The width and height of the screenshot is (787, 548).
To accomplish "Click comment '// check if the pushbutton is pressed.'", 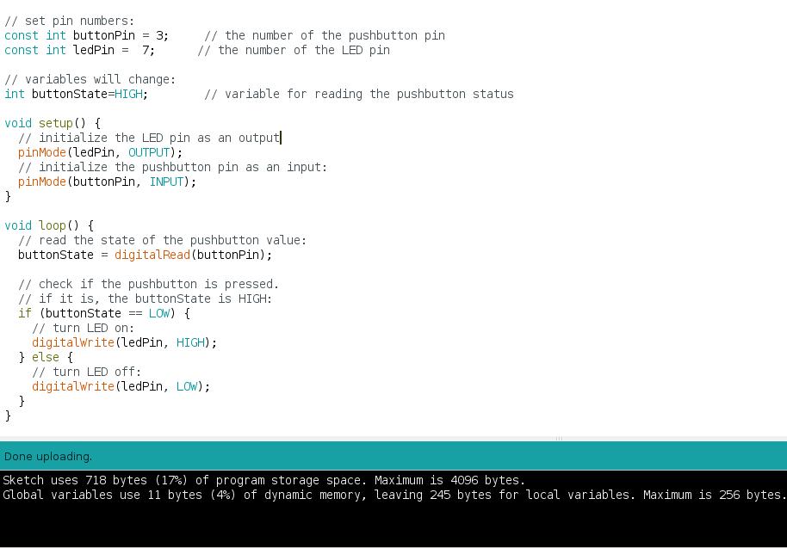I will (x=149, y=284).
